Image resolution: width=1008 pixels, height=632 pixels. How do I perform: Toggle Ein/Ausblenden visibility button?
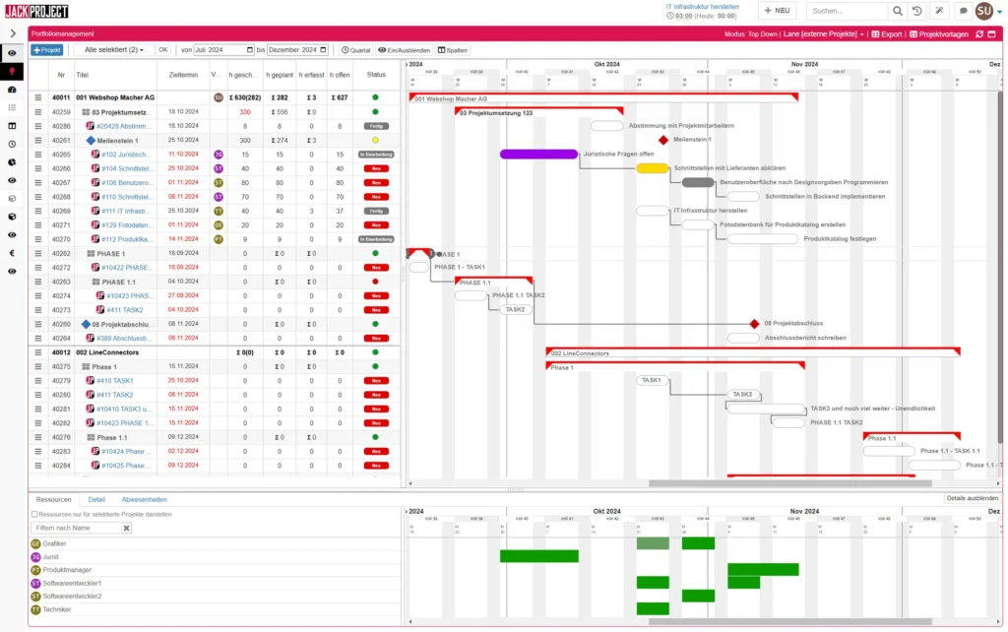point(405,50)
